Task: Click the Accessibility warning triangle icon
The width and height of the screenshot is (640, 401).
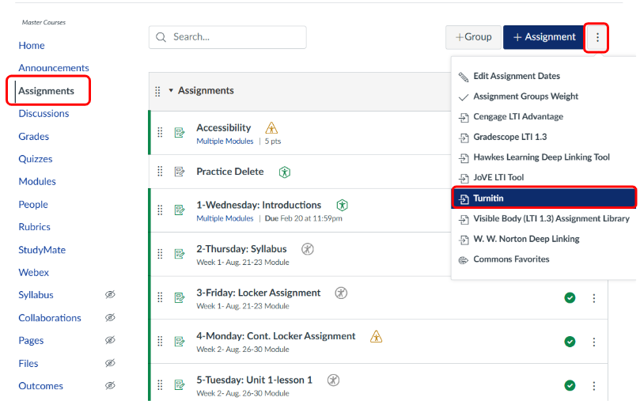Action: [272, 128]
